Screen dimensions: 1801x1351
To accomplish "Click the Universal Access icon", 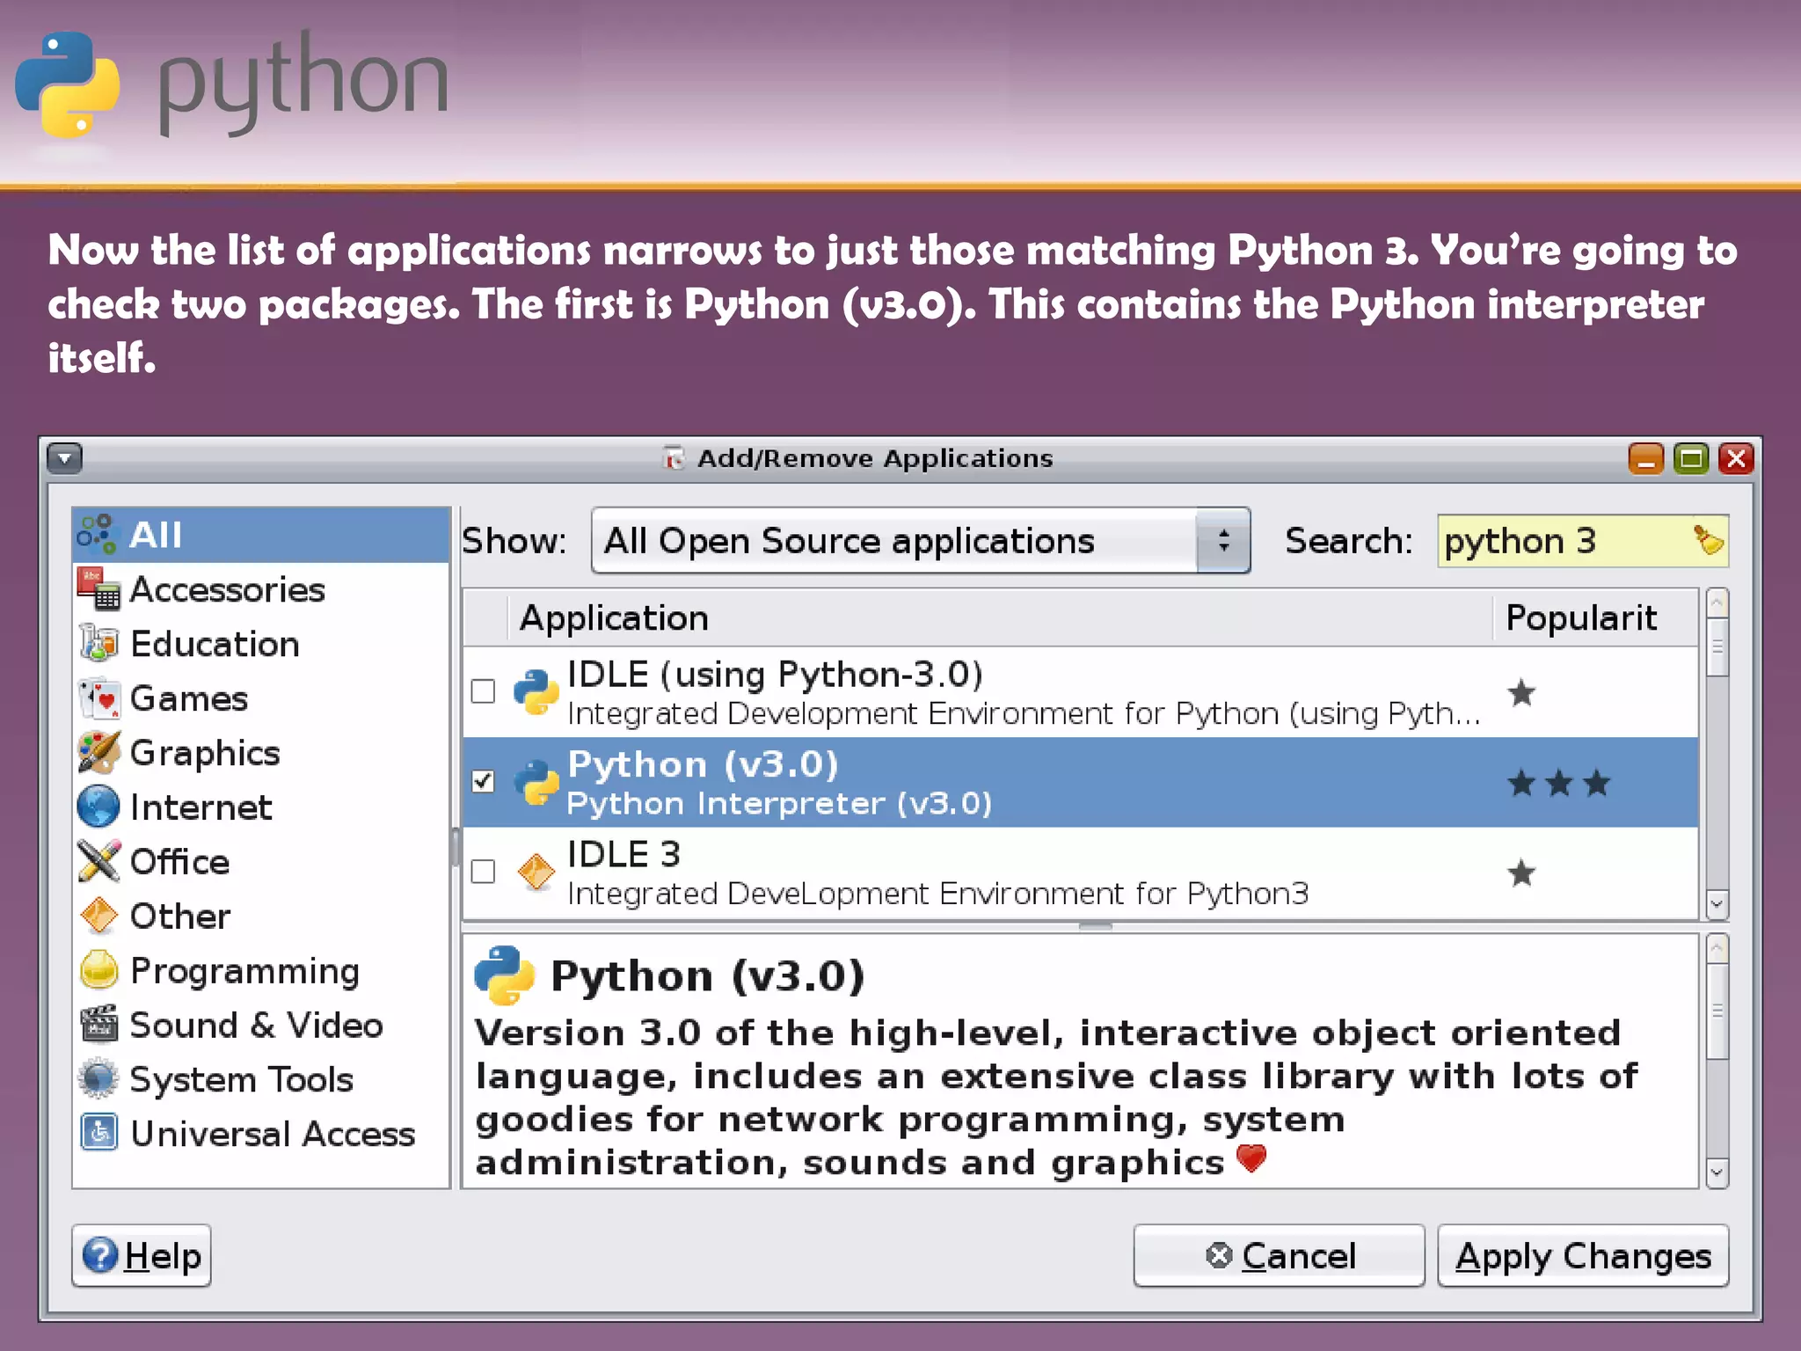I will (x=98, y=1133).
